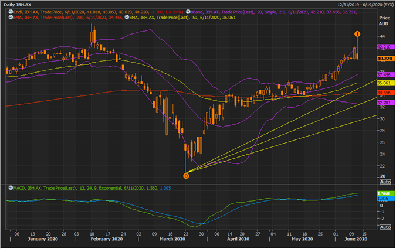Viewport: 396px width, 249px height.
Task: Click the January 2020 month label
Action: pos(42,239)
